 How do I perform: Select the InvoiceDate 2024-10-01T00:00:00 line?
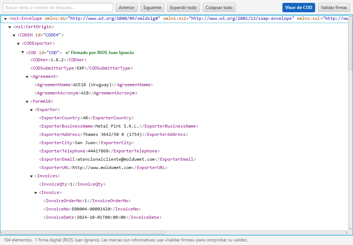click(x=102, y=217)
